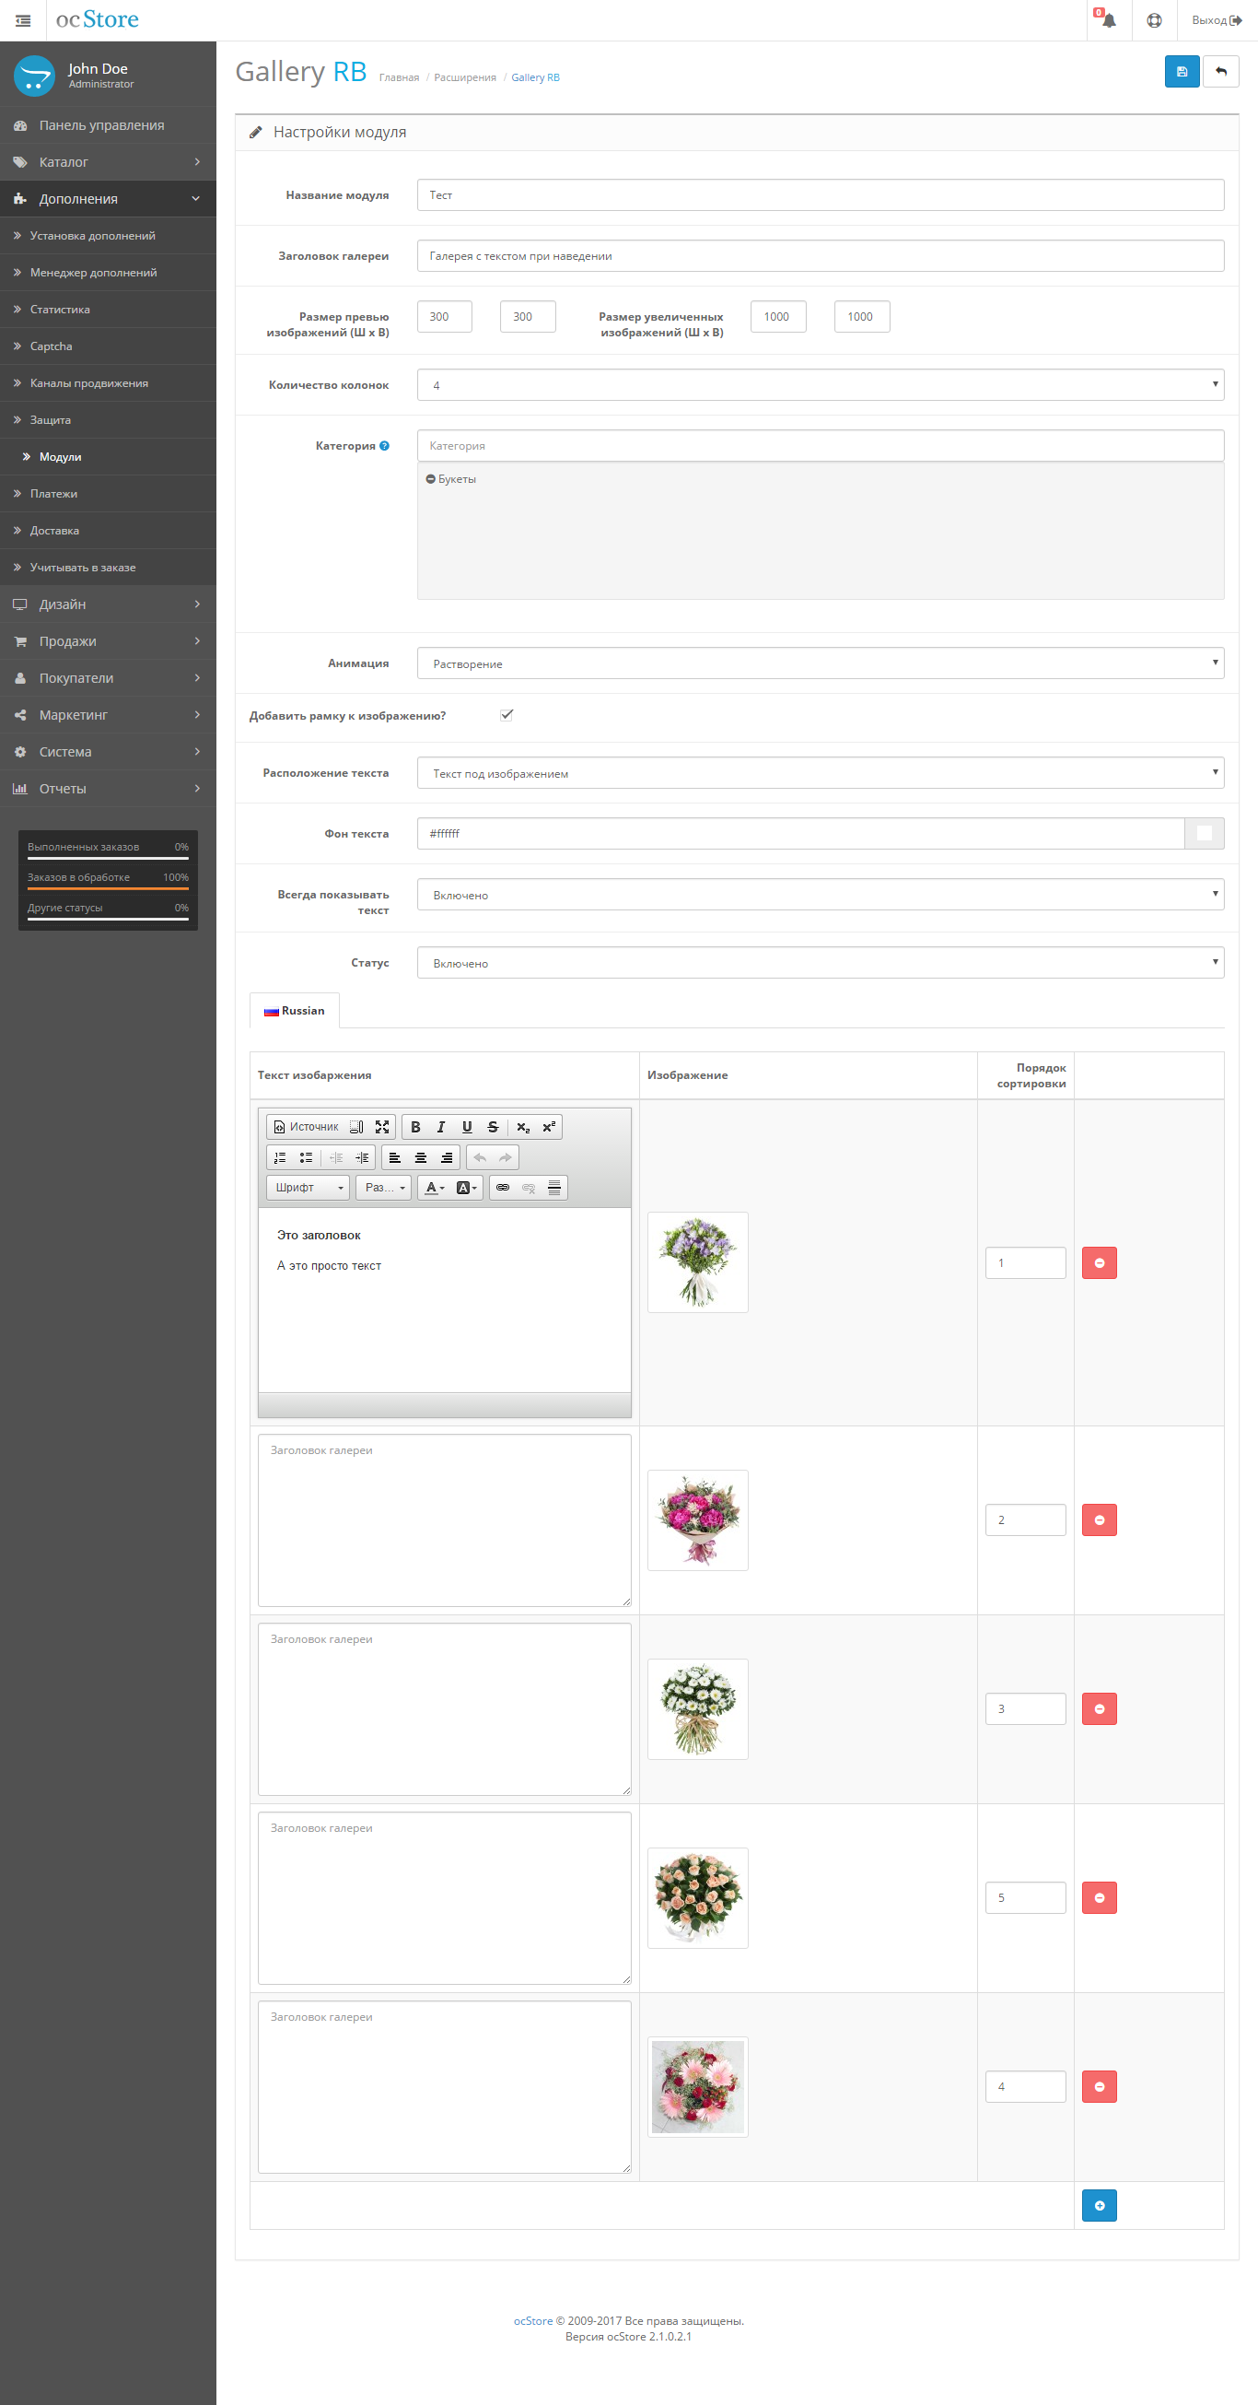Expand the Дизайн sidebar menu

tap(109, 604)
